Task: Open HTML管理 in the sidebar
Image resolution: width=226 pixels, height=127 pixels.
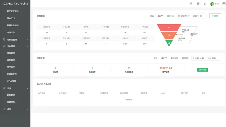Action: click(12, 81)
